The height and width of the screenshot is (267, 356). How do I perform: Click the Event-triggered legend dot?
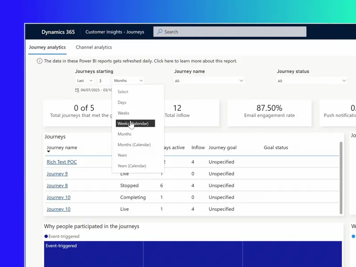click(46, 236)
